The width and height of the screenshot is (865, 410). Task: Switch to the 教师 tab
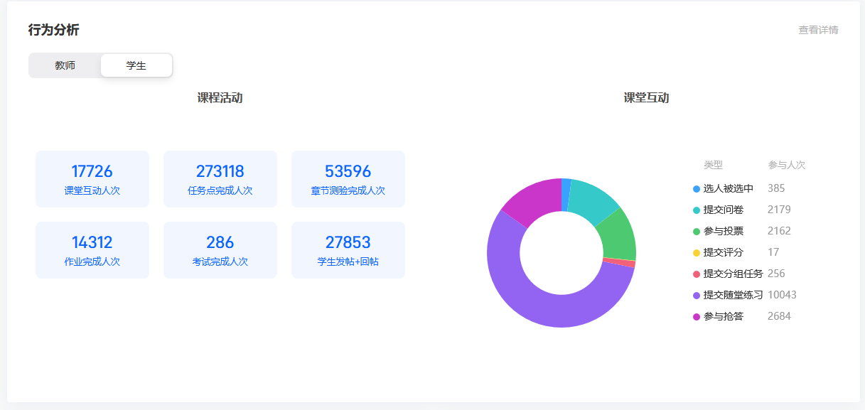point(65,65)
